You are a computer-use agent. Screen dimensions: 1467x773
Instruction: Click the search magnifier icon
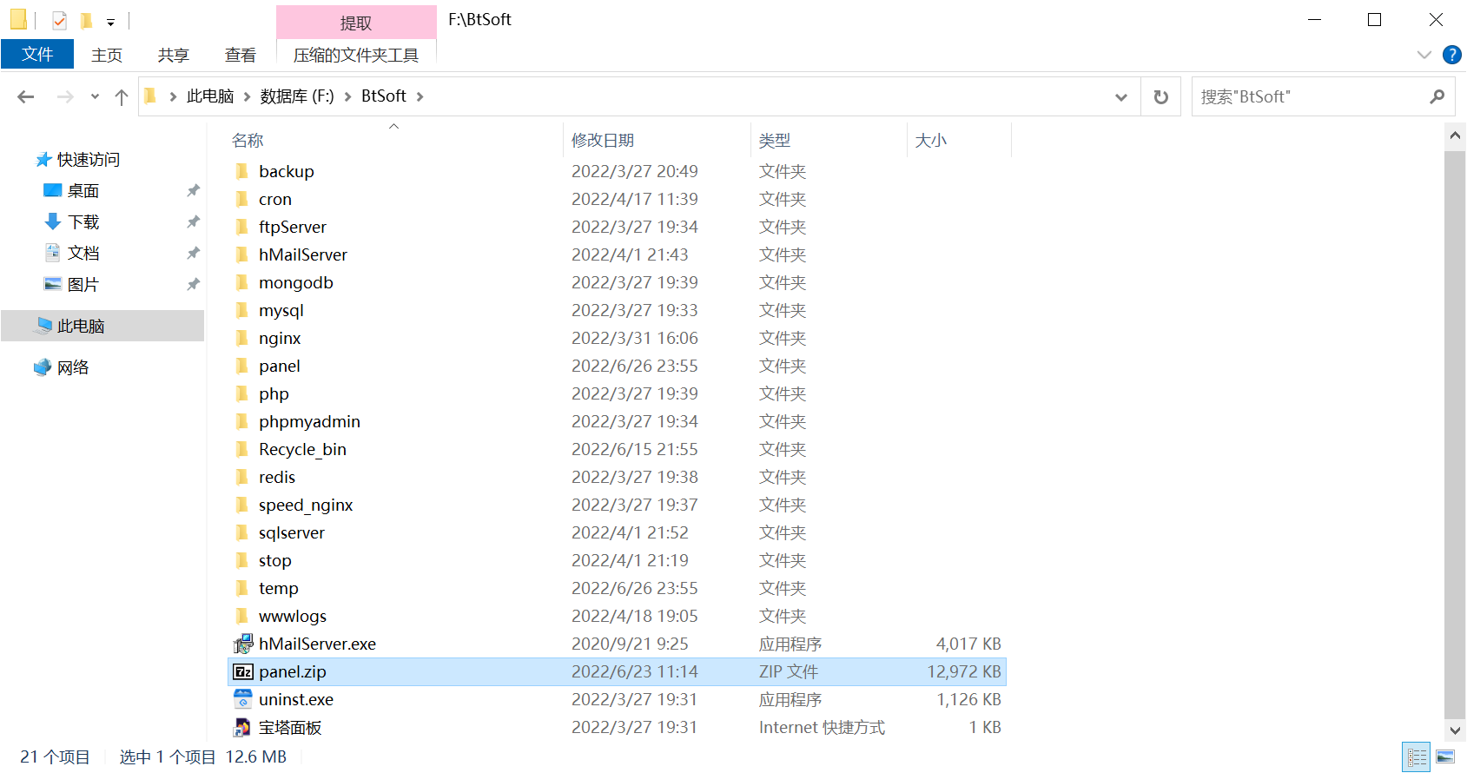(x=1437, y=97)
